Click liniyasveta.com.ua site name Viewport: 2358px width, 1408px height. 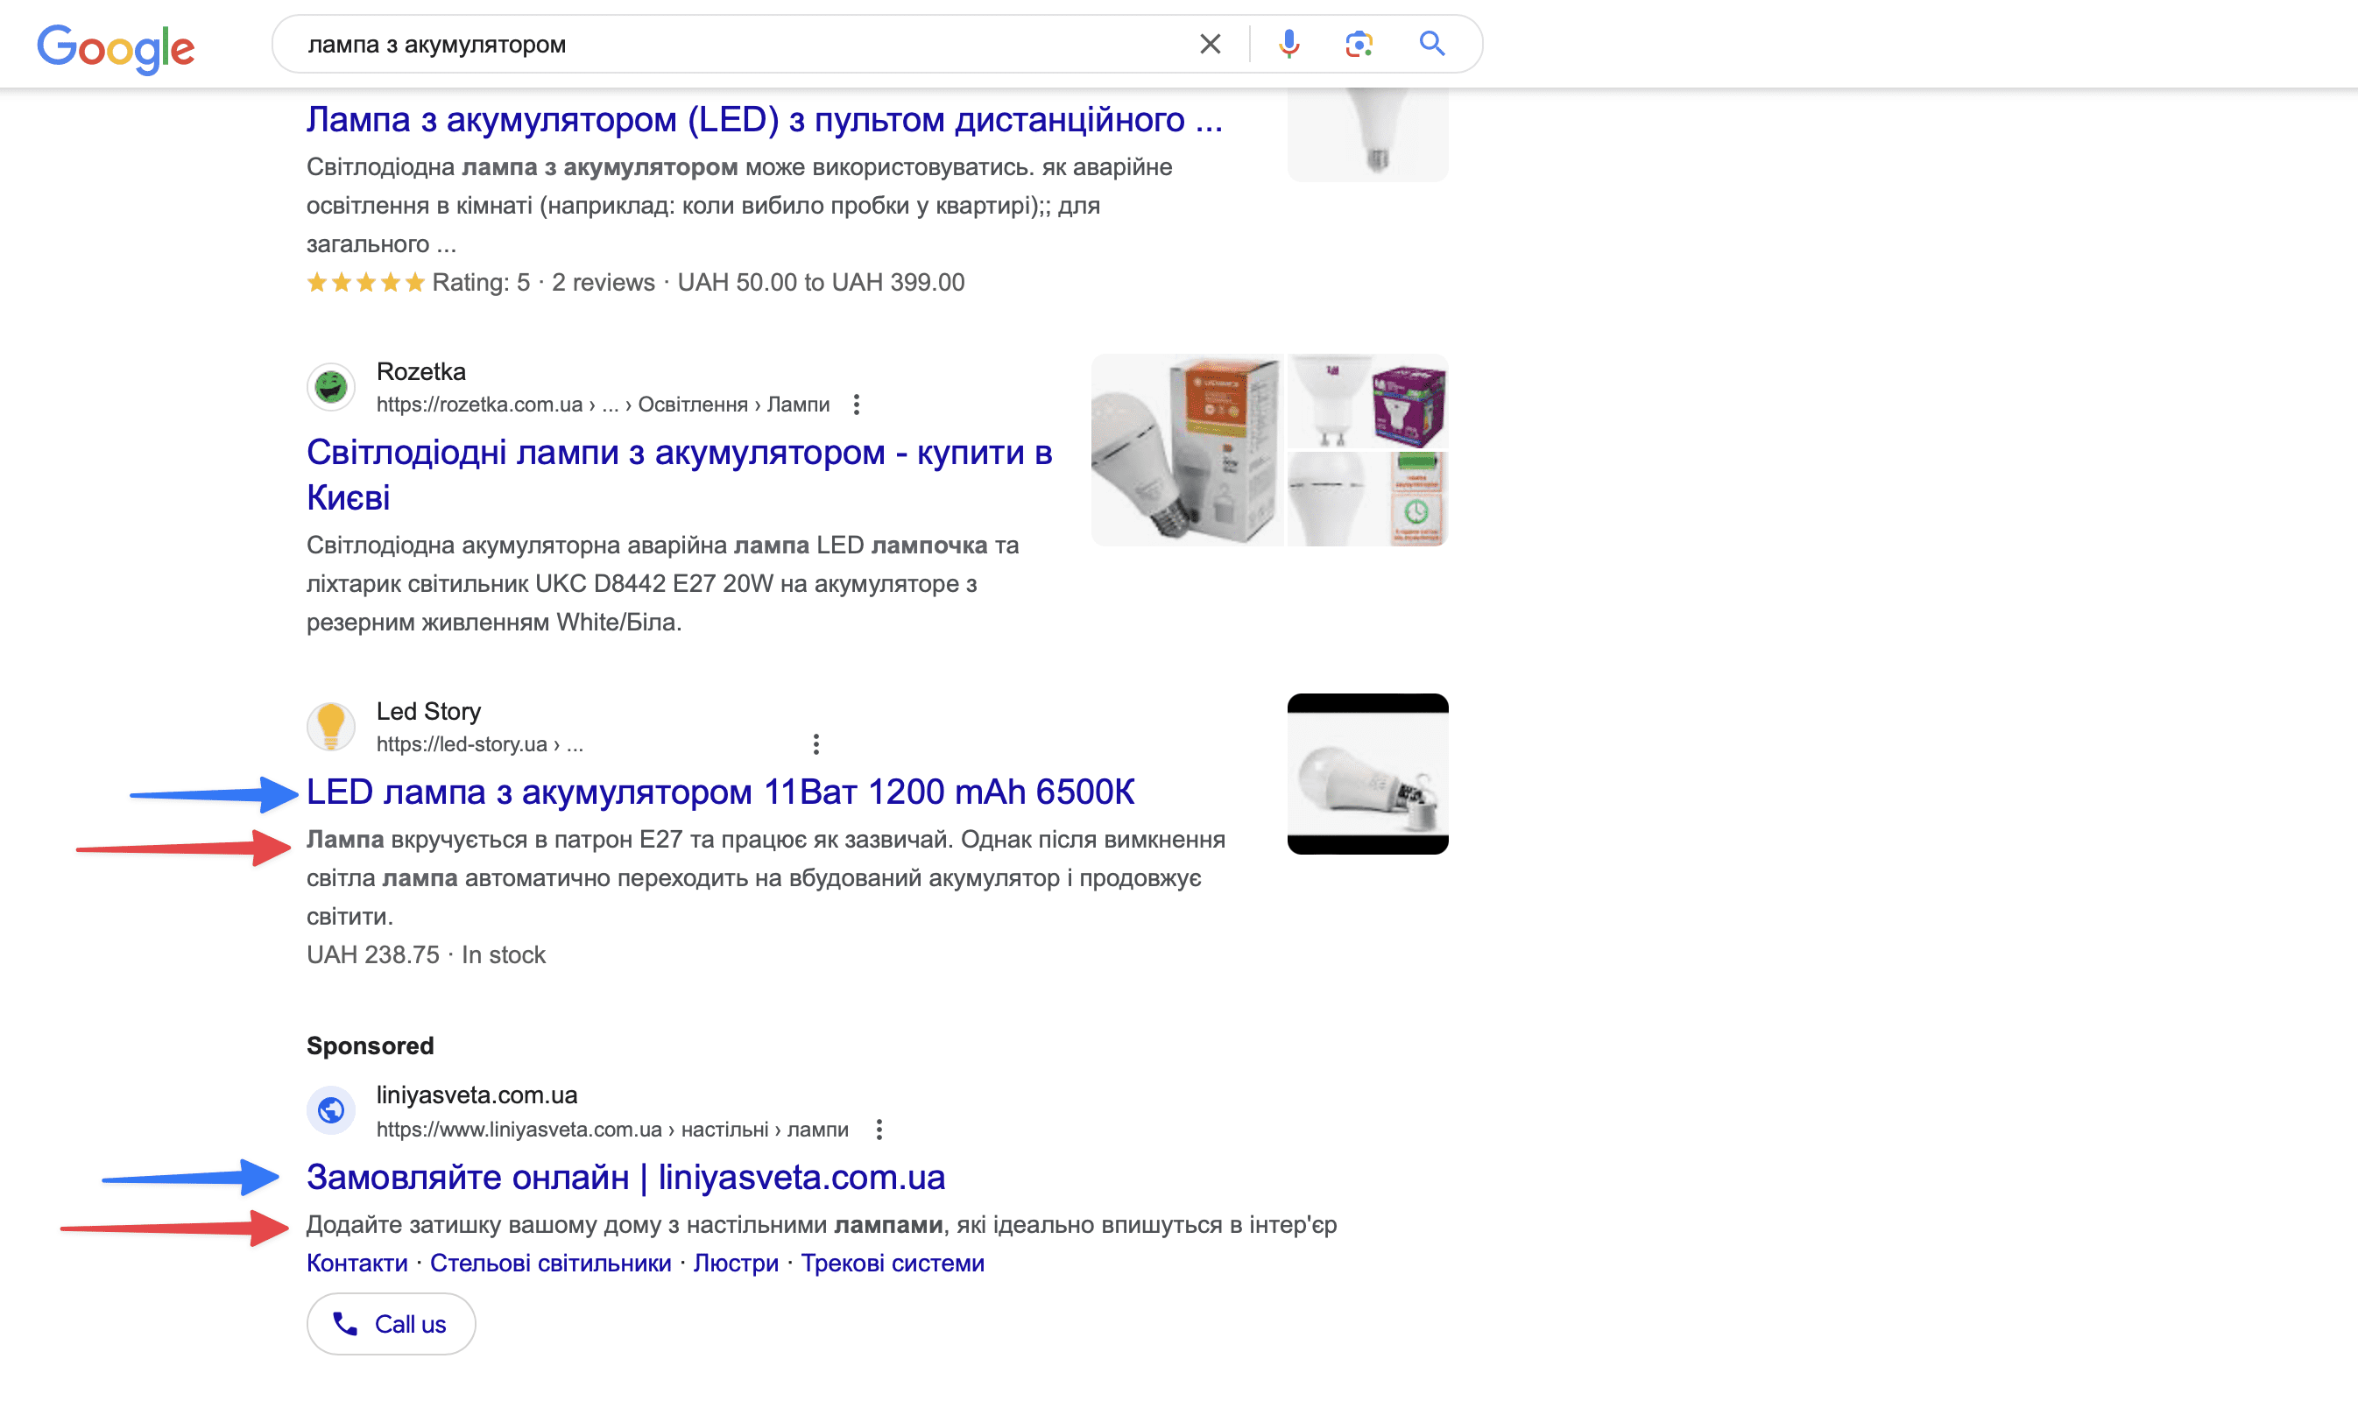pos(477,1095)
